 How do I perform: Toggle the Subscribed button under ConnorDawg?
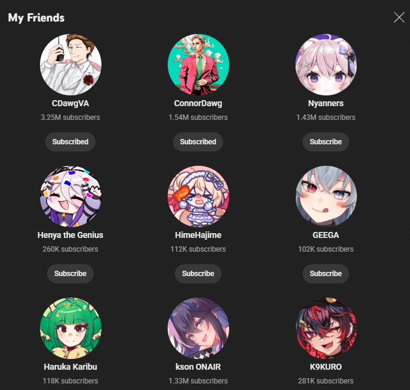(x=198, y=142)
